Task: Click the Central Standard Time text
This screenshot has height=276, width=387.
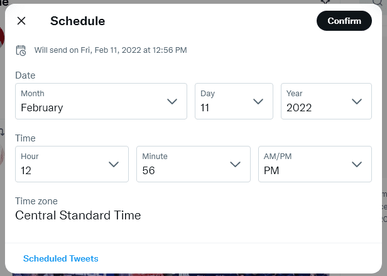Action: point(78,215)
